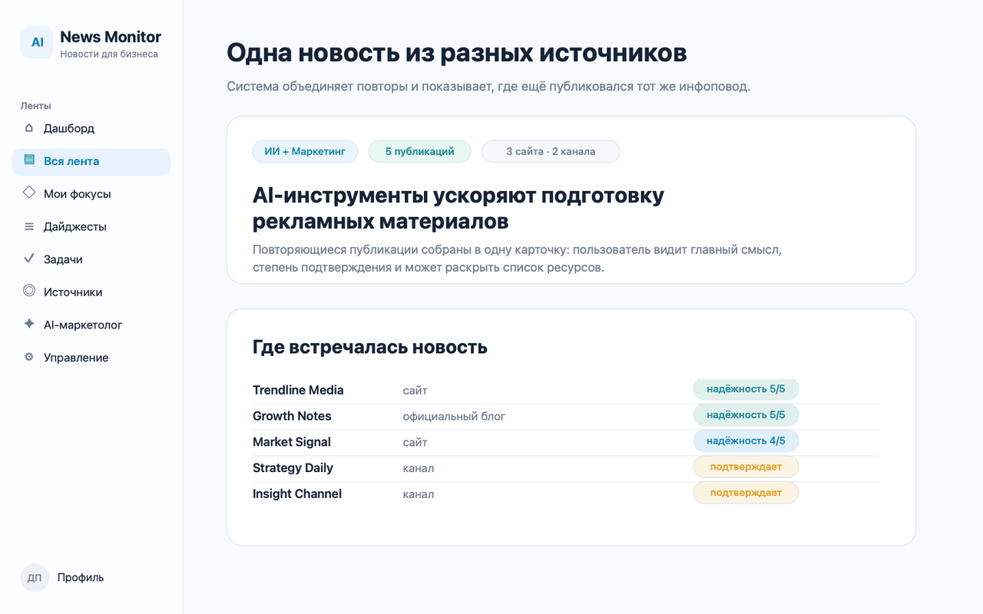Select the Trendline Media source row
Image resolution: width=983 pixels, height=614 pixels.
566,391
